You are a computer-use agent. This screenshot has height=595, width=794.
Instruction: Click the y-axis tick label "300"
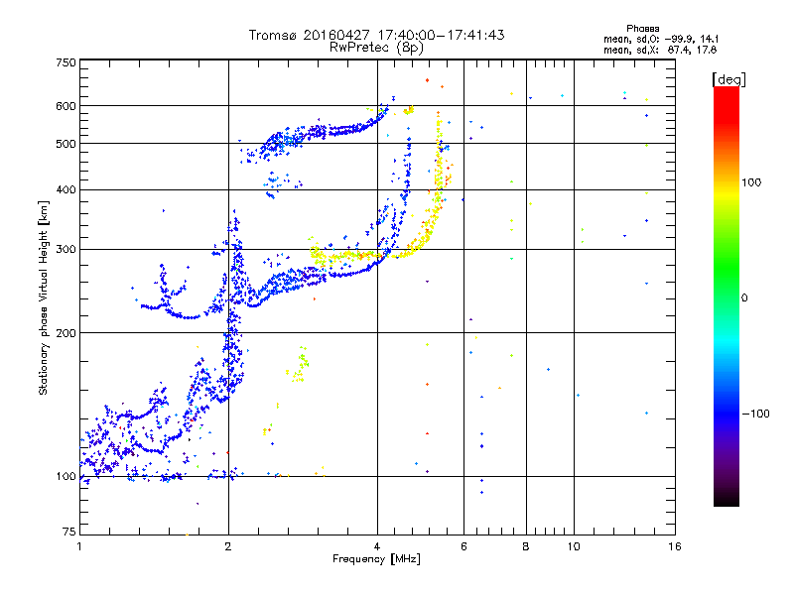click(x=66, y=249)
